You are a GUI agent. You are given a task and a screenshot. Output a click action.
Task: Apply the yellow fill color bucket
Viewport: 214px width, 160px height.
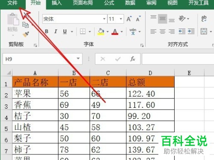point(101,32)
